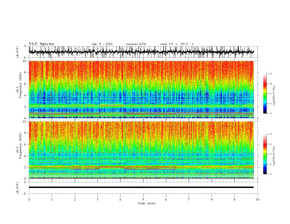
Task: Click the ch.1 voltage waveform trace
Action: point(141,52)
